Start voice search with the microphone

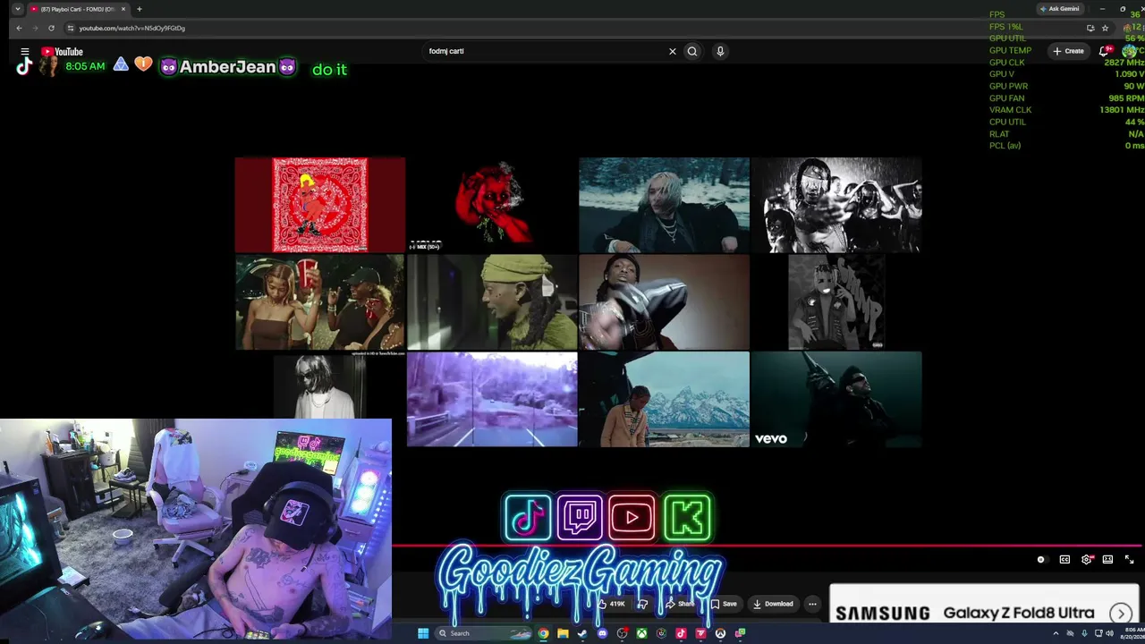(720, 51)
